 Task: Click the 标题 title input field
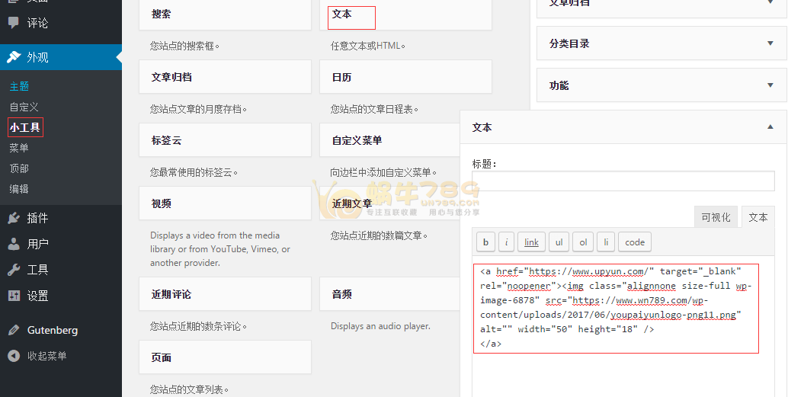(623, 181)
